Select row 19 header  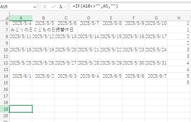click(x=5, y=109)
